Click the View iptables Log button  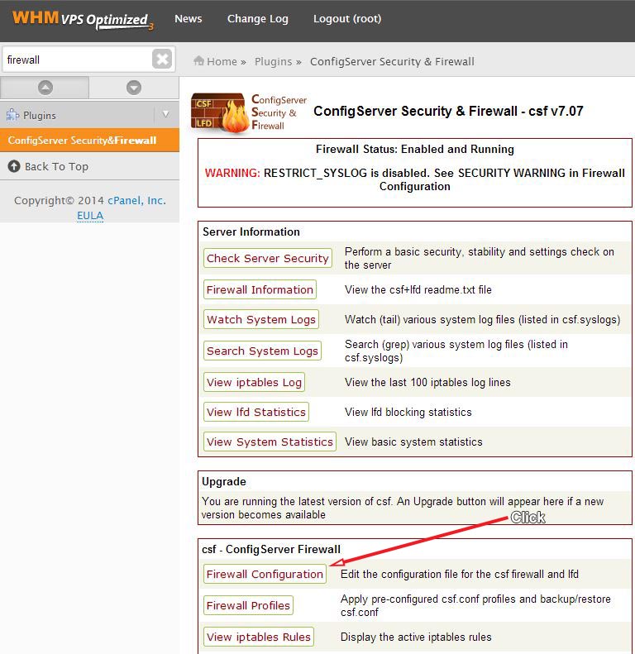(x=254, y=382)
